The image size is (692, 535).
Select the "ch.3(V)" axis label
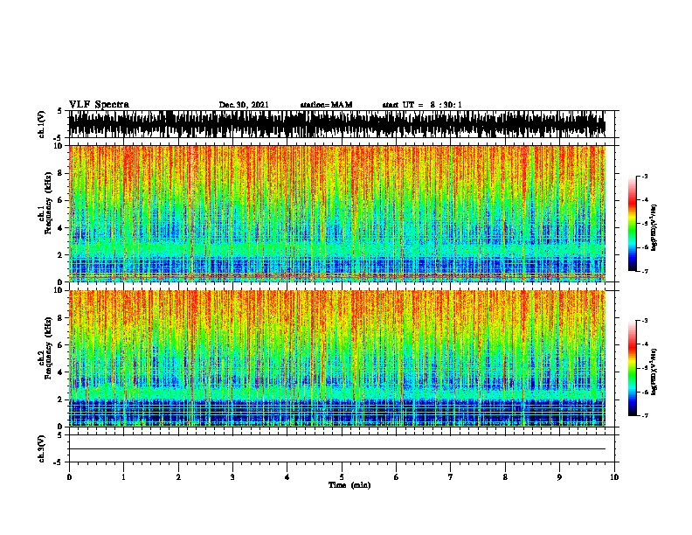[42, 449]
